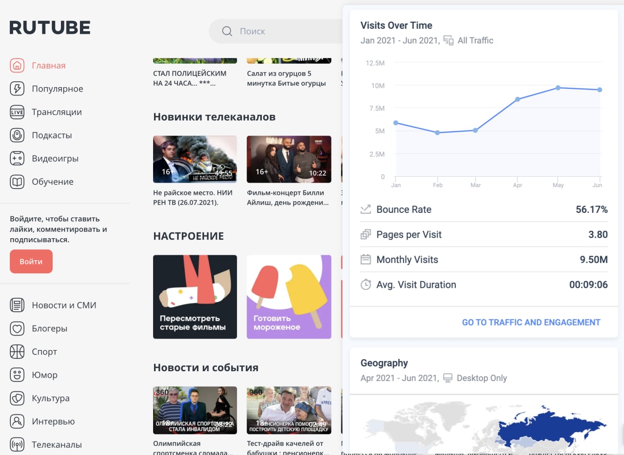Click the Салат из огурцов video title
The width and height of the screenshot is (624, 455).
coord(287,78)
